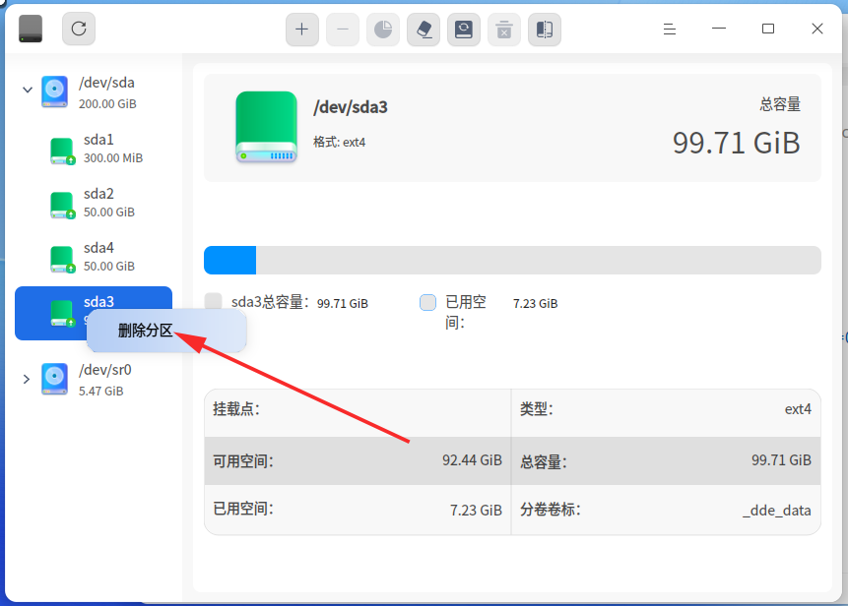
Task: Click the sda1 green drive icon
Action: click(62, 151)
